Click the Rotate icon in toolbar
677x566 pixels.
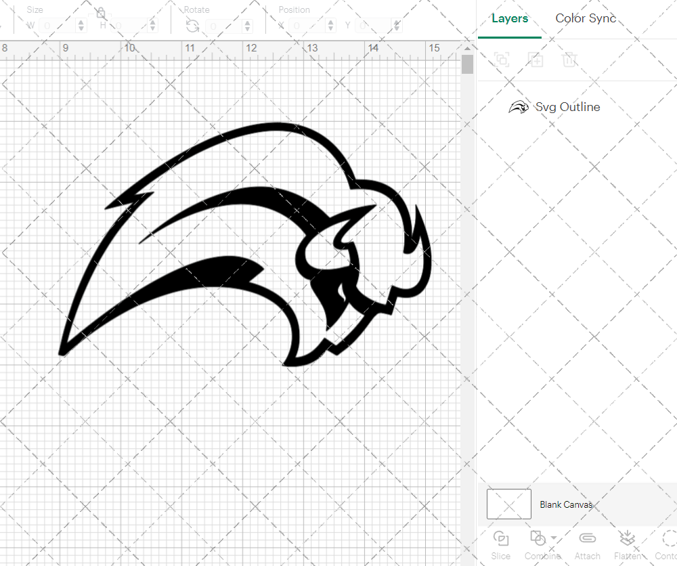(192, 26)
